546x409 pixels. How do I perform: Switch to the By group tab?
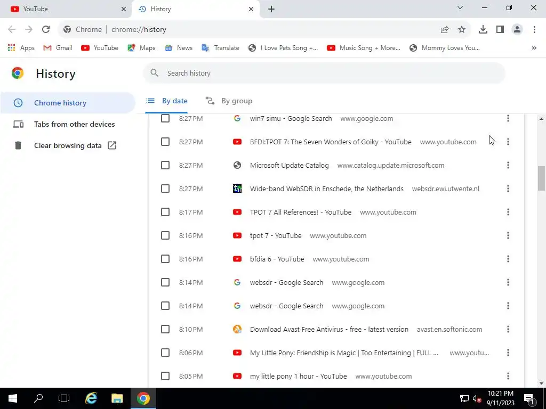pyautogui.click(x=229, y=101)
